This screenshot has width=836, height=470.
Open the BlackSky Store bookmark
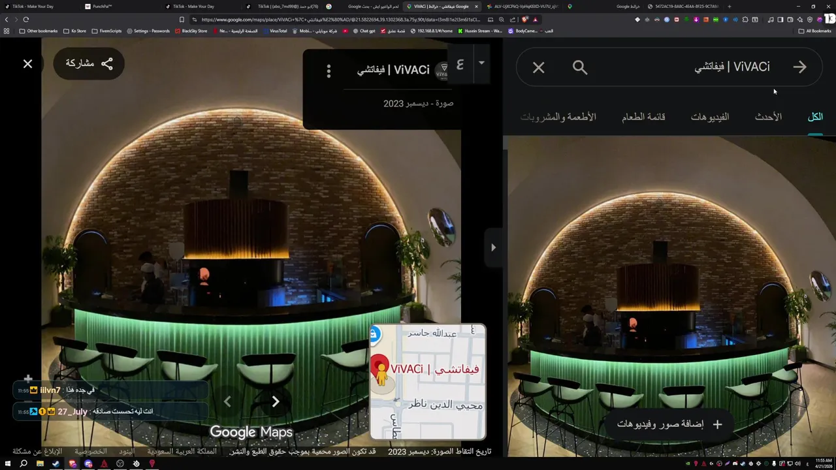pyautogui.click(x=191, y=31)
